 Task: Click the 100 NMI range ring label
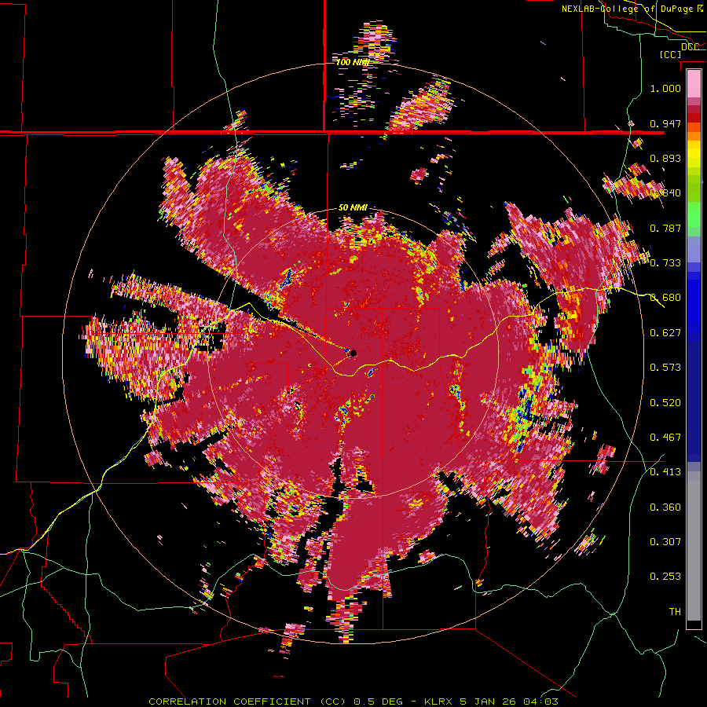coord(353,62)
